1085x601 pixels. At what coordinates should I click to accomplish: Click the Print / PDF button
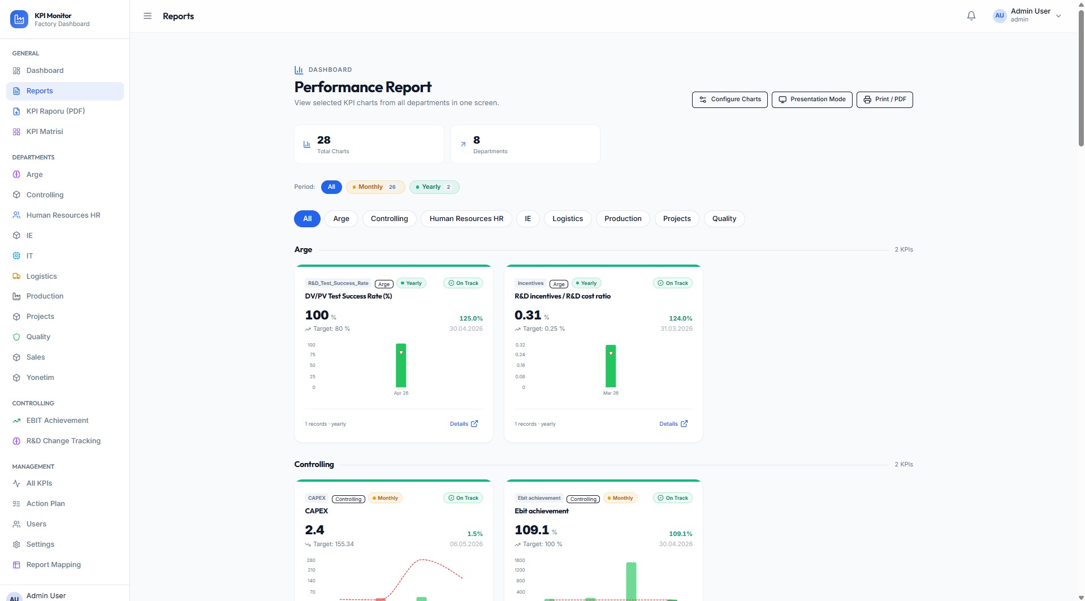click(x=885, y=100)
